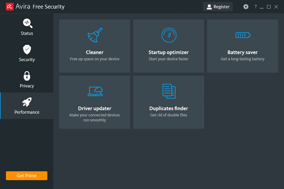Screen dimensions: 284x189
Task: Switch to the Security tab label
Action: click(27, 60)
